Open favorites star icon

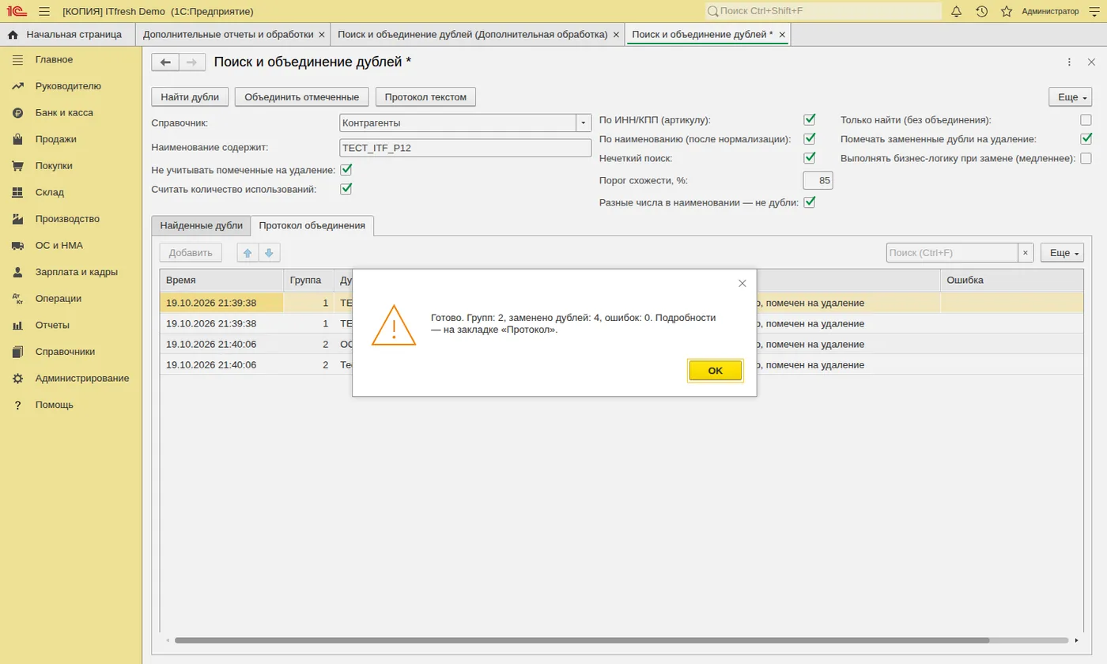1007,11
